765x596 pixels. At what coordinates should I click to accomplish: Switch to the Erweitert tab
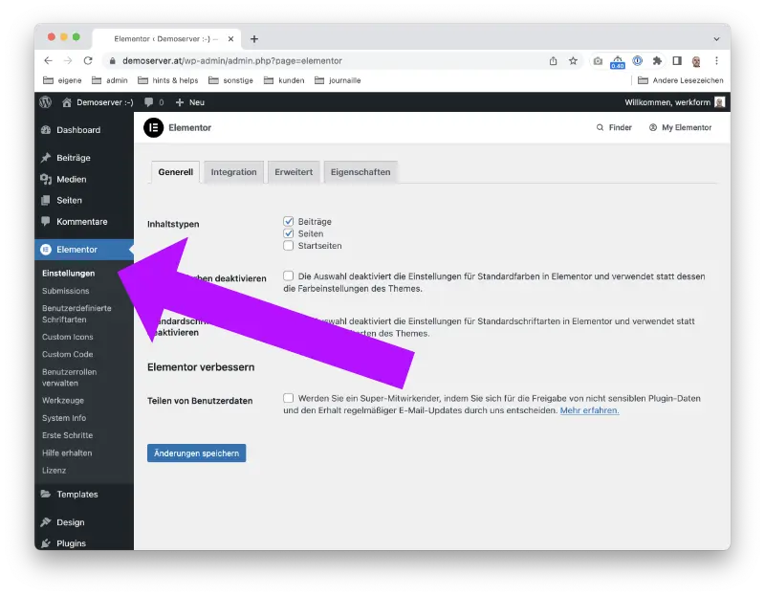point(294,172)
